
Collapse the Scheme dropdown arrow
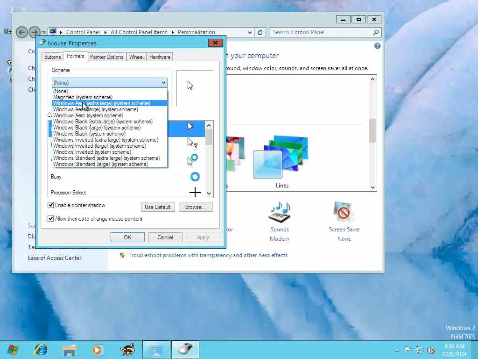click(163, 82)
